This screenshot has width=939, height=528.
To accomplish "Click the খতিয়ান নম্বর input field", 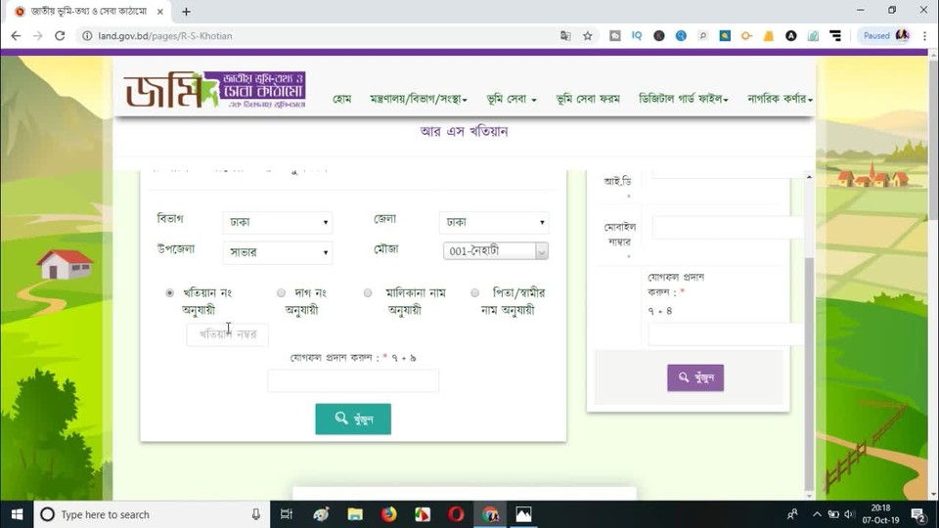I will click(x=228, y=334).
